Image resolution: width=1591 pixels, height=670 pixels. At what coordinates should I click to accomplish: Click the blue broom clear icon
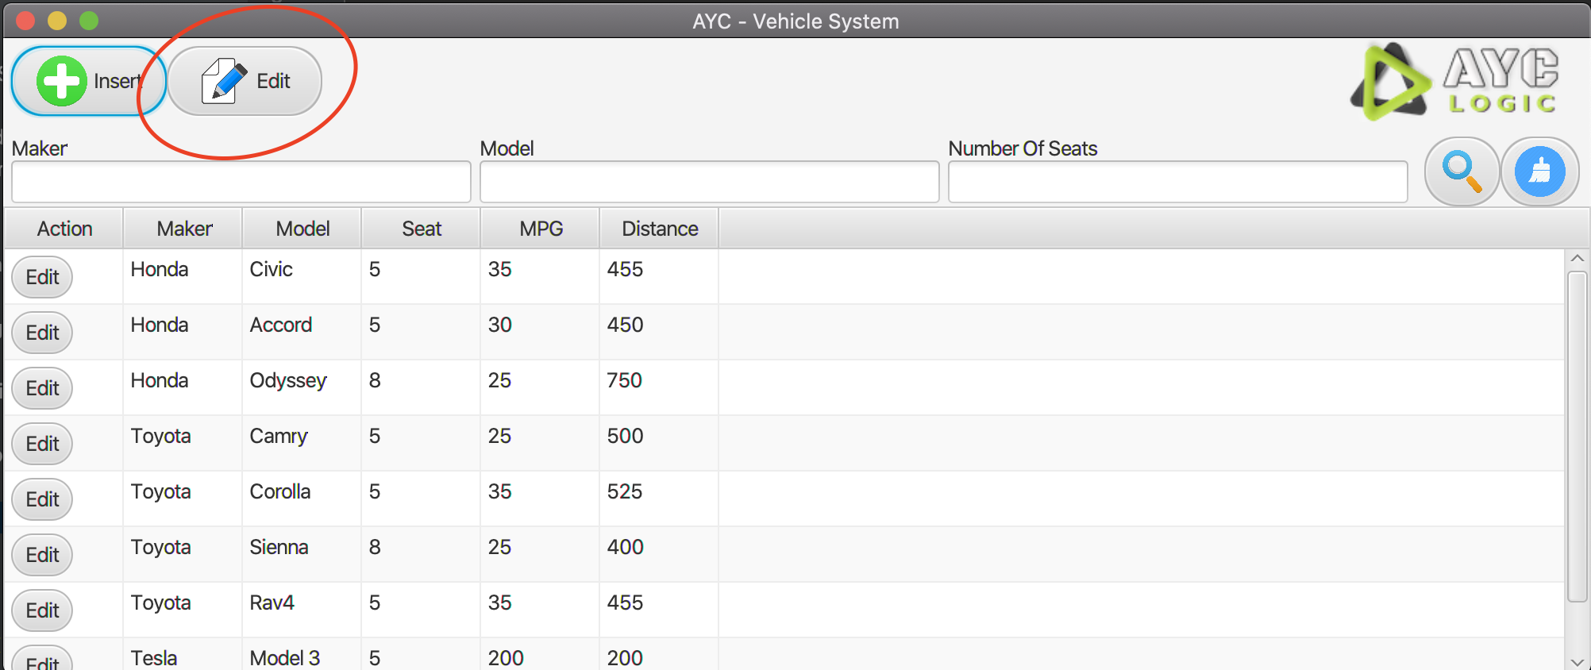coord(1539,171)
